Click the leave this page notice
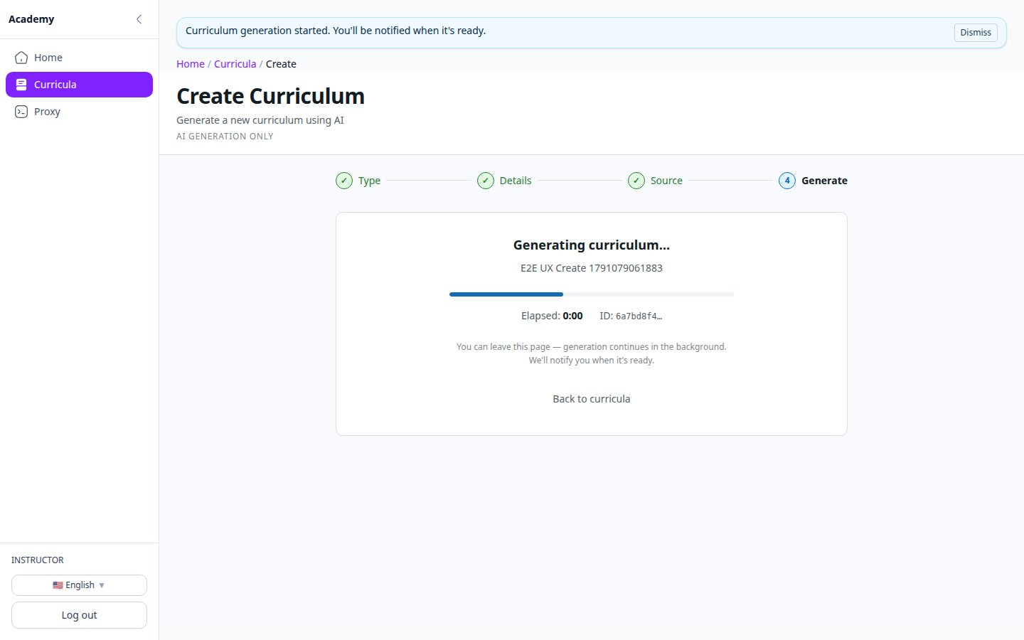The height and width of the screenshot is (640, 1024). point(592,353)
